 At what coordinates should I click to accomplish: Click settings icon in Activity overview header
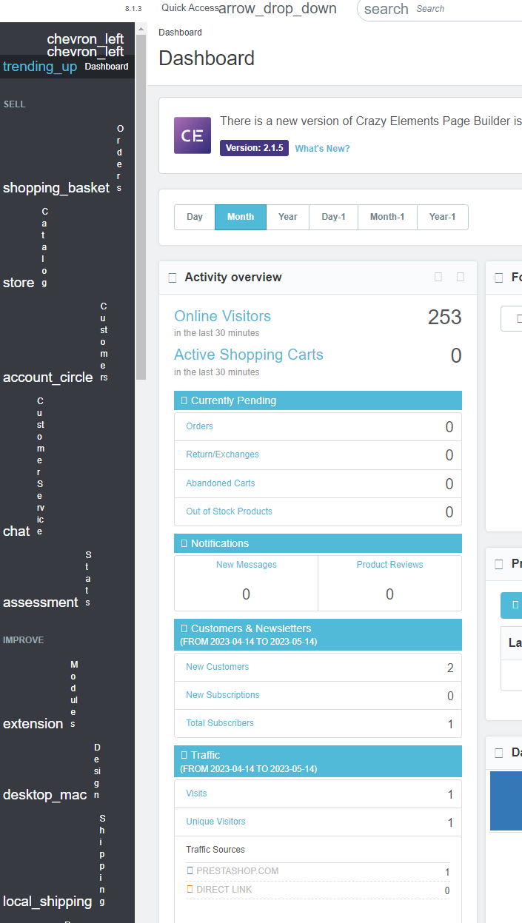point(461,277)
